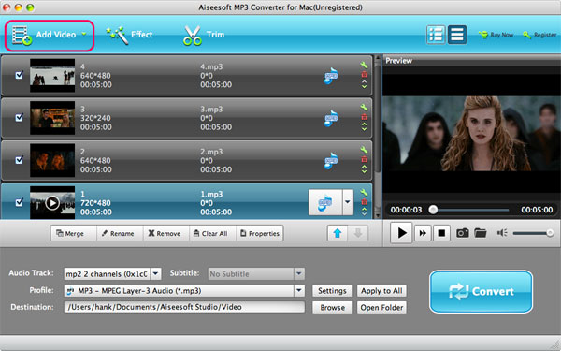This screenshot has height=351, width=561.
Task: Click the green wrench settings icon on row 2
Action: [364, 150]
